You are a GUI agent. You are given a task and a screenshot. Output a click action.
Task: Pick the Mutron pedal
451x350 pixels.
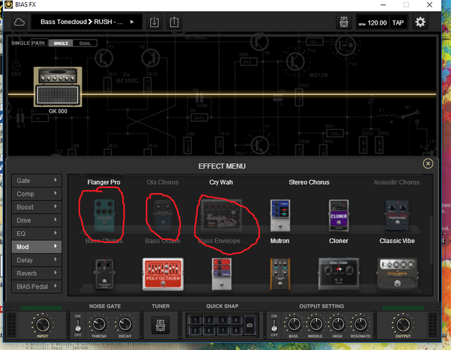point(280,215)
